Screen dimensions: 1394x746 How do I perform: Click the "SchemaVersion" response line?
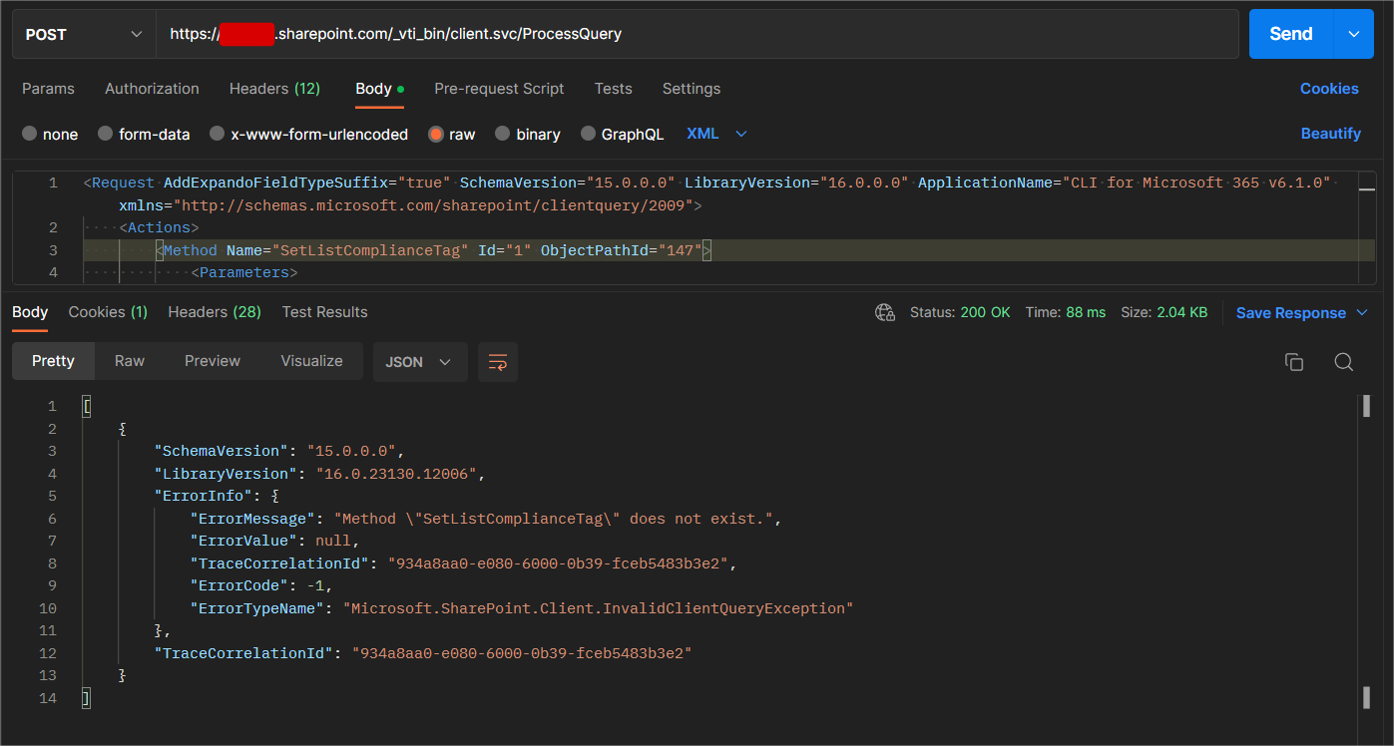click(x=279, y=451)
